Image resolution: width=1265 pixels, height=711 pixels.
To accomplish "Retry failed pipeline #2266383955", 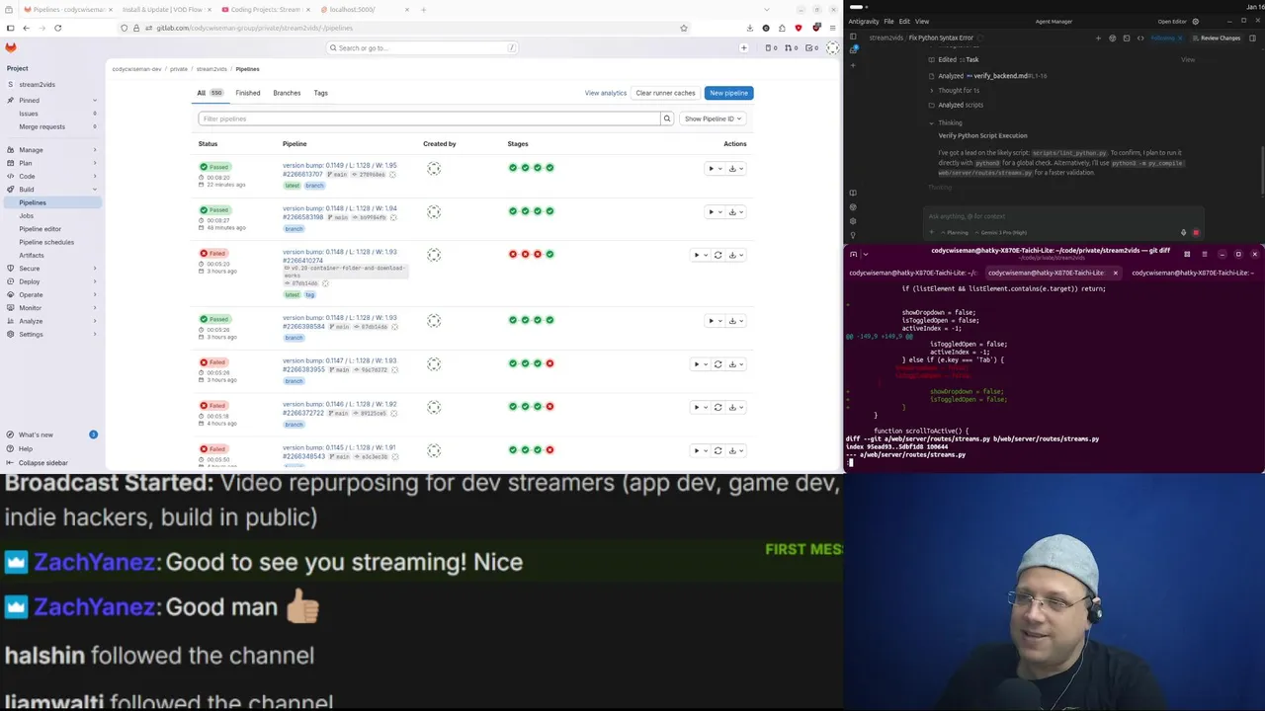I will tap(717, 364).
